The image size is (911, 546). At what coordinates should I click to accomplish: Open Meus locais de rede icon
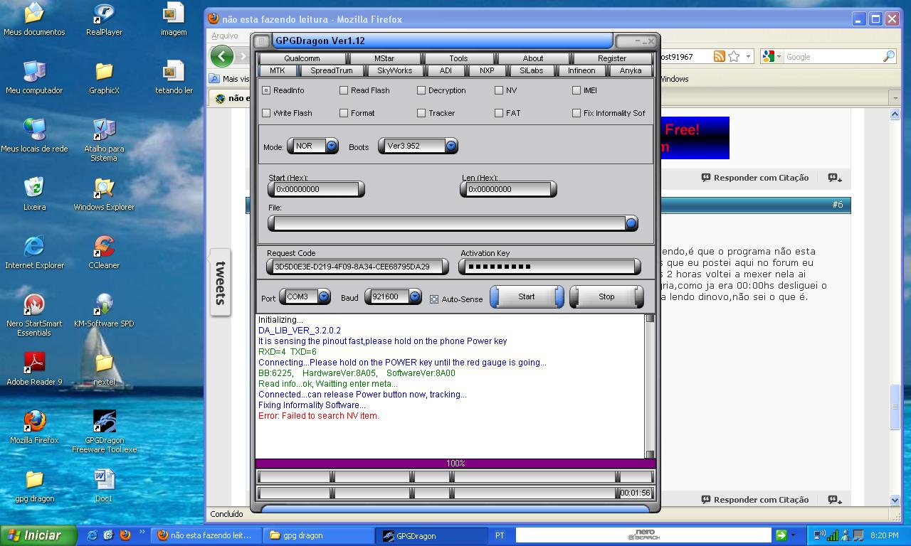pos(34,136)
